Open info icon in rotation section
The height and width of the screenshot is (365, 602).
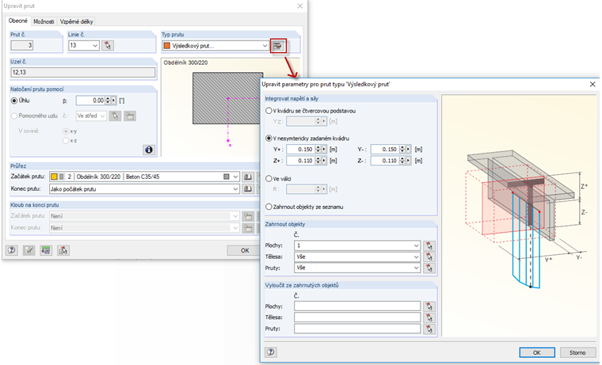tap(149, 150)
